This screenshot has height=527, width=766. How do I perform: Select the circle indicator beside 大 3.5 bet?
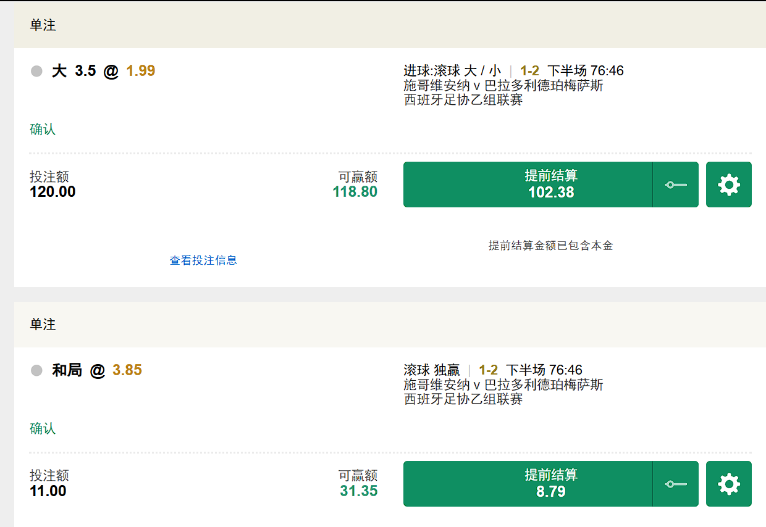pyautogui.click(x=36, y=70)
